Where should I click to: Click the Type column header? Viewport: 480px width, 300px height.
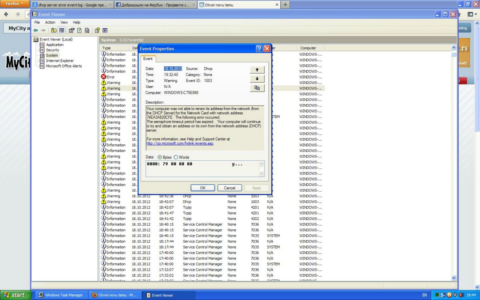click(x=114, y=48)
